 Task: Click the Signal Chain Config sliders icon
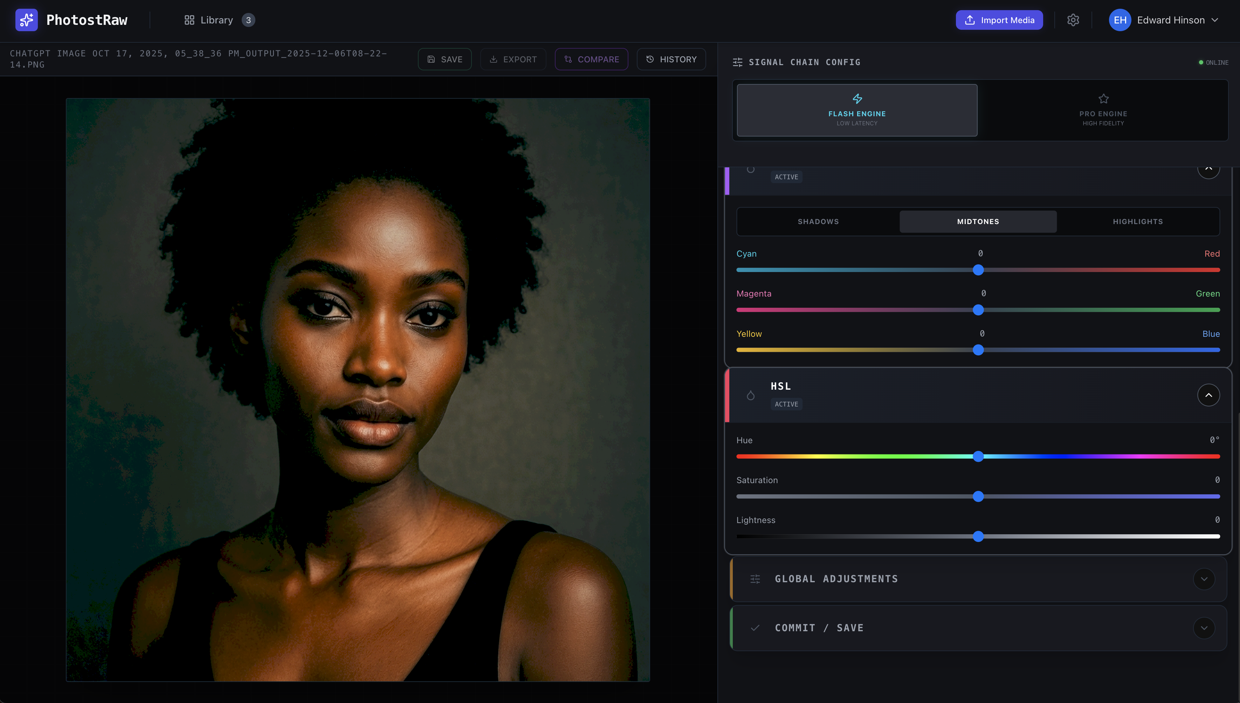[x=737, y=62]
